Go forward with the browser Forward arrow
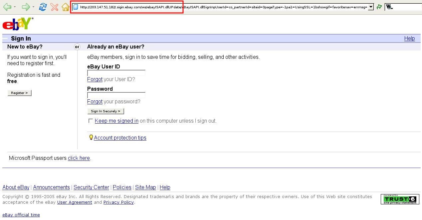Viewport: 422px width, 220px height. point(26,7)
